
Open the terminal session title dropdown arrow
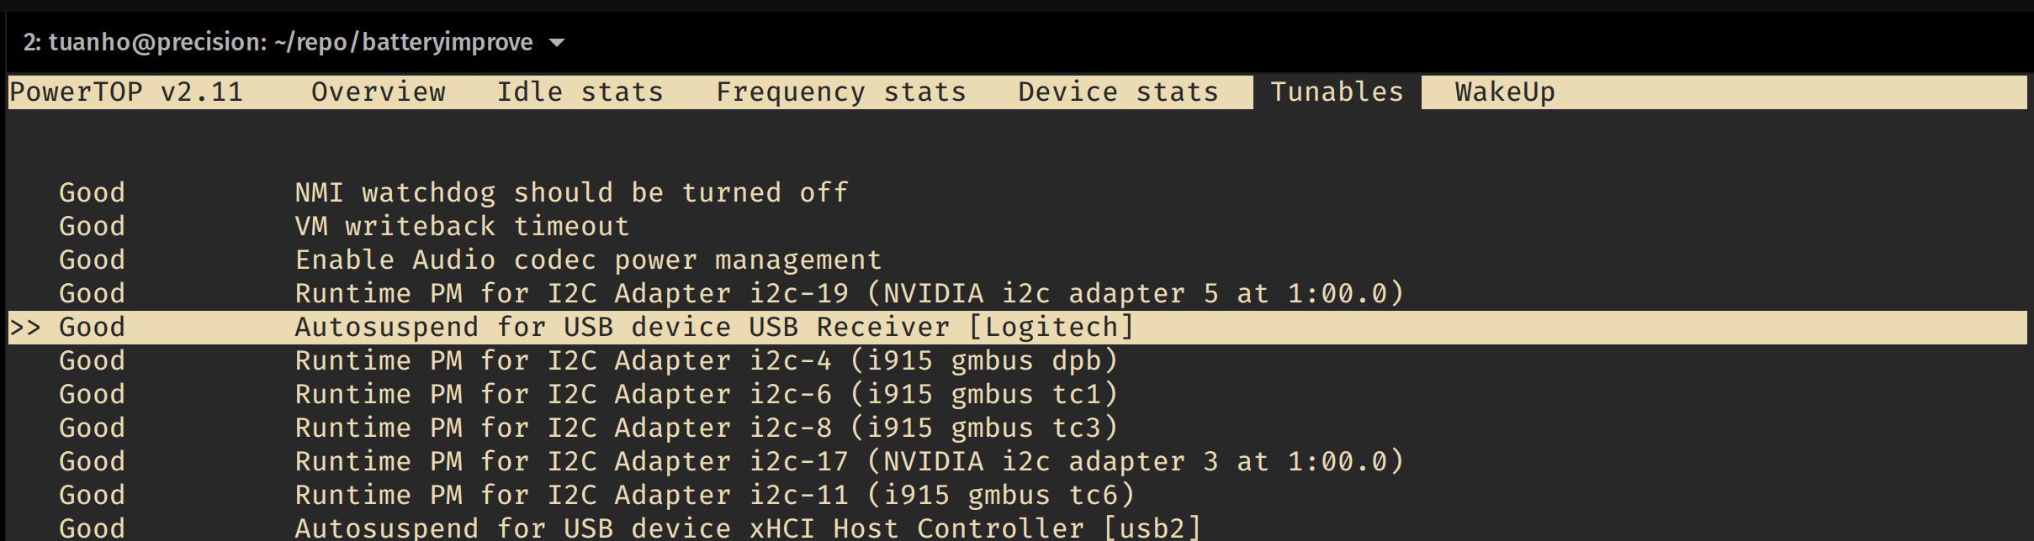coord(557,43)
